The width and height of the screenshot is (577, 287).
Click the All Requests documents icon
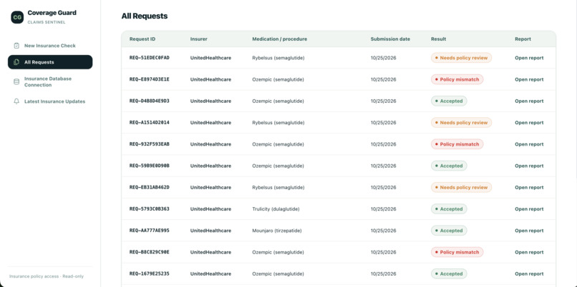coord(16,62)
